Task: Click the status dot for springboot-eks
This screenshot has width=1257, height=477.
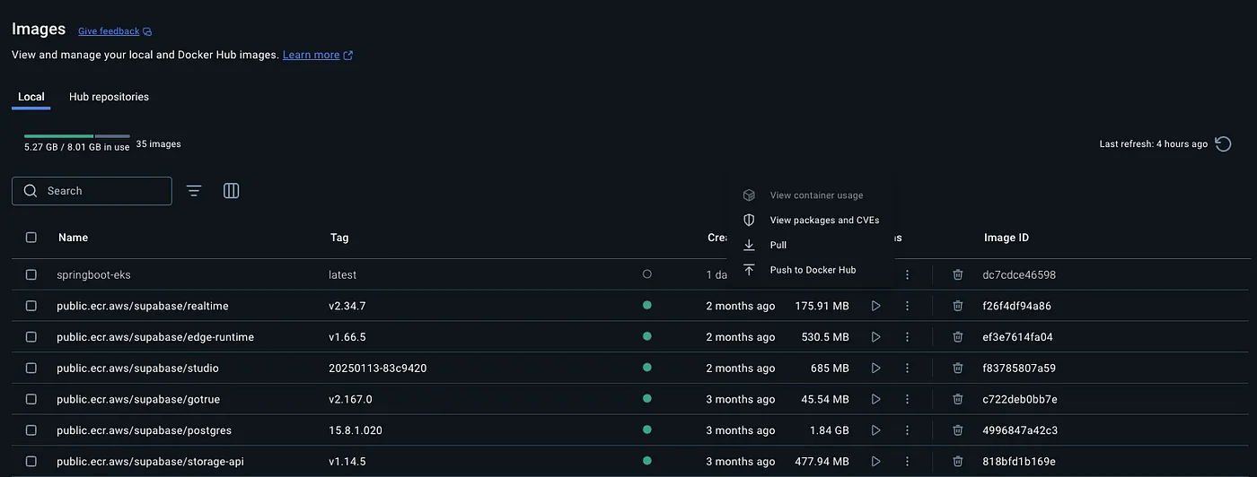Action: [647, 274]
